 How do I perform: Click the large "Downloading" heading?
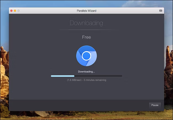pyautogui.click(x=86, y=23)
